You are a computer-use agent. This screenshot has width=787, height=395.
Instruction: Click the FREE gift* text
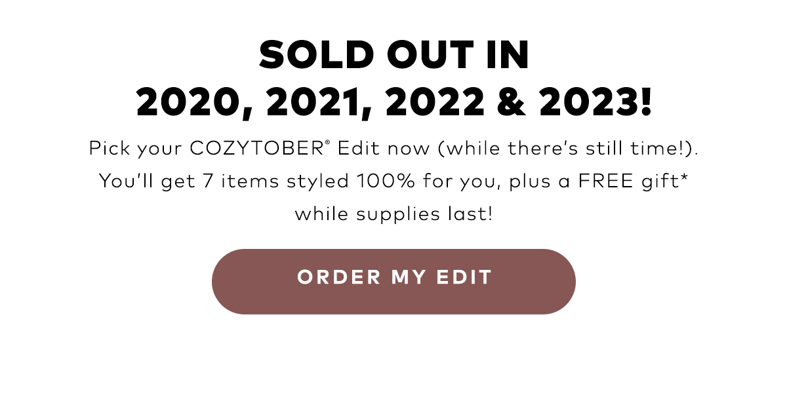tap(632, 180)
